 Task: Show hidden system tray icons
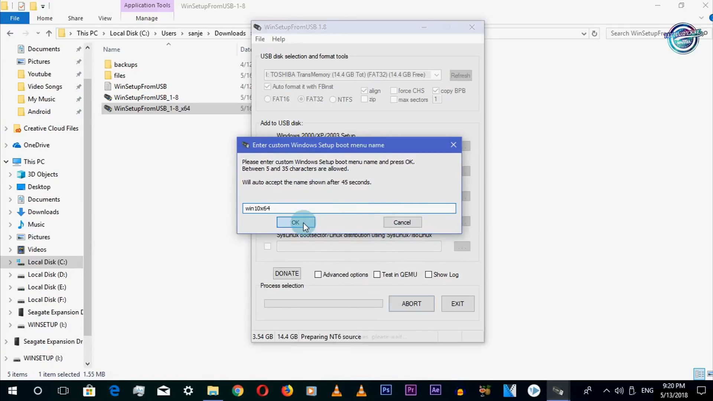tap(606, 391)
